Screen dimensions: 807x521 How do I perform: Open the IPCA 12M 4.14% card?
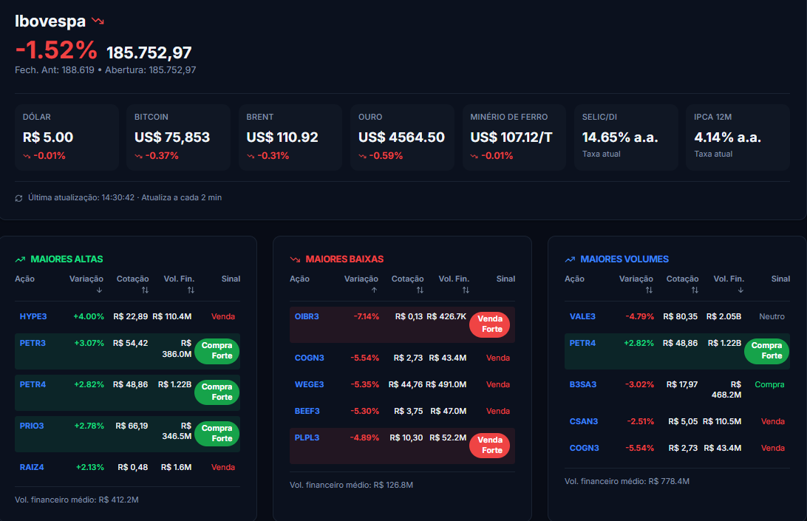click(738, 137)
